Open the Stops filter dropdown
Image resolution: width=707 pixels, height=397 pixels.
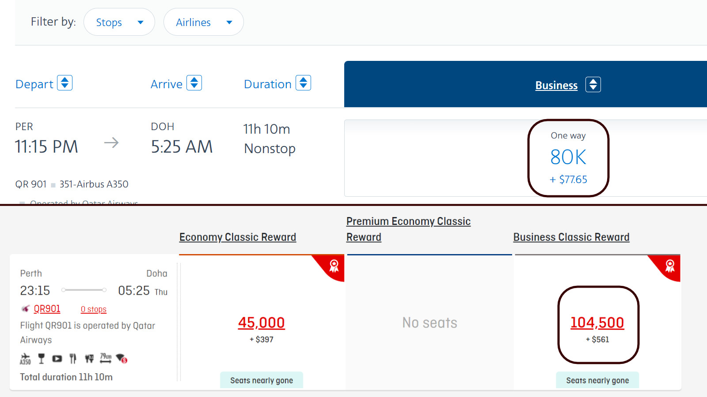click(x=119, y=22)
